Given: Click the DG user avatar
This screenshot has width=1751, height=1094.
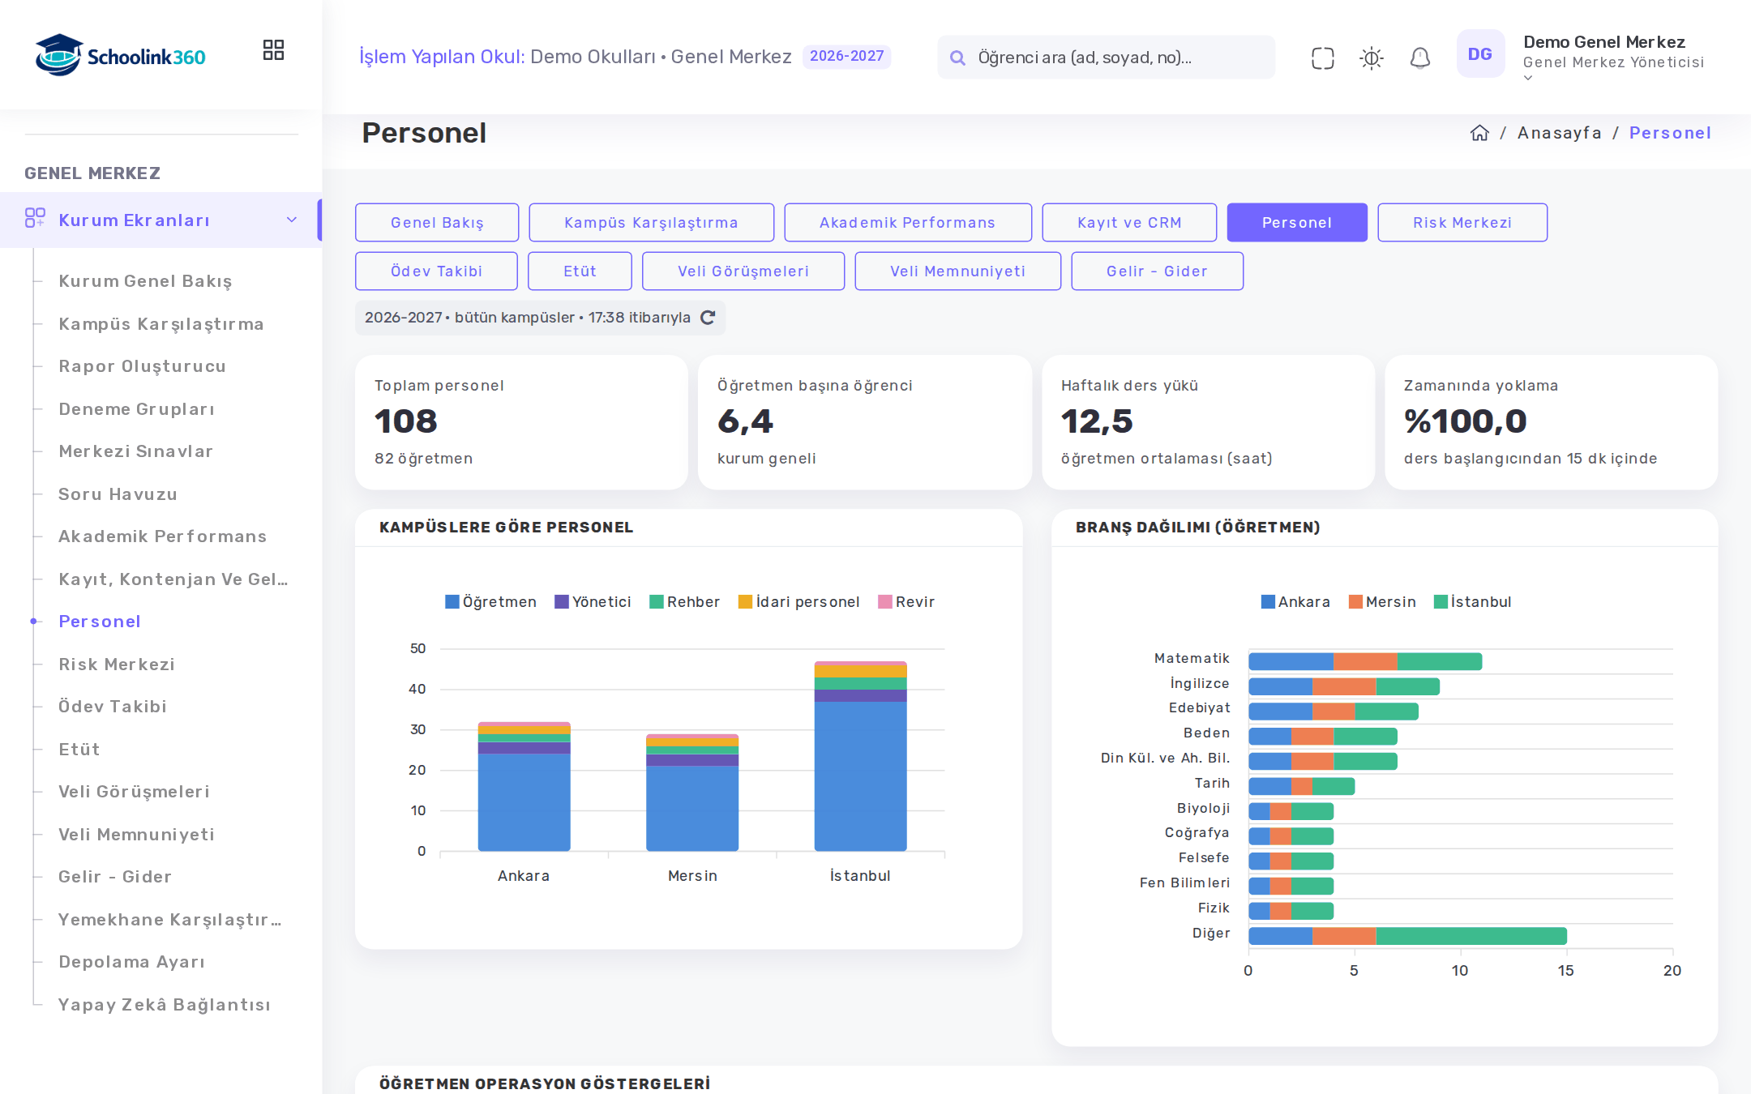Looking at the screenshot, I should 1480,53.
